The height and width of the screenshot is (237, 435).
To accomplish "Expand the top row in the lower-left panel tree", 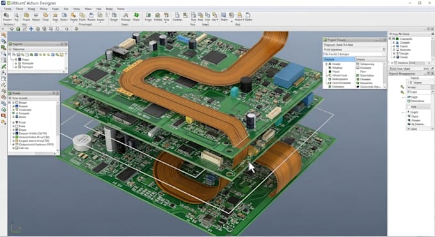I will [13, 103].
